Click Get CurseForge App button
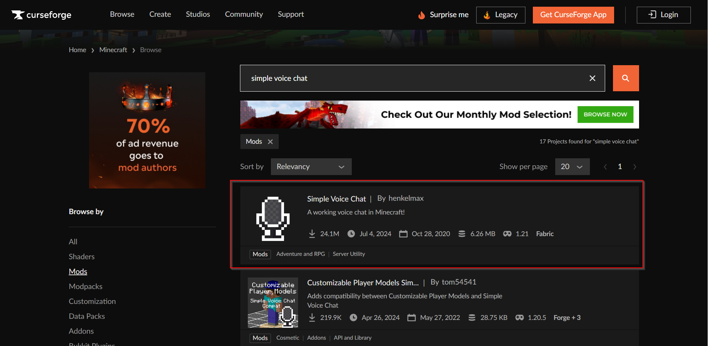 point(573,15)
